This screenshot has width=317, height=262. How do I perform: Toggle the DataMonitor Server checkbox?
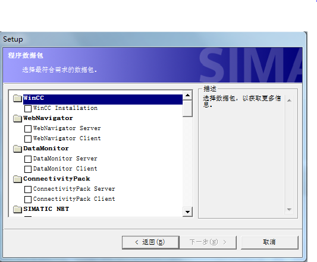pos(28,159)
